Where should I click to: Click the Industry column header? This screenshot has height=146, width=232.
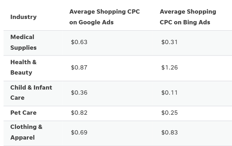[x=23, y=17]
